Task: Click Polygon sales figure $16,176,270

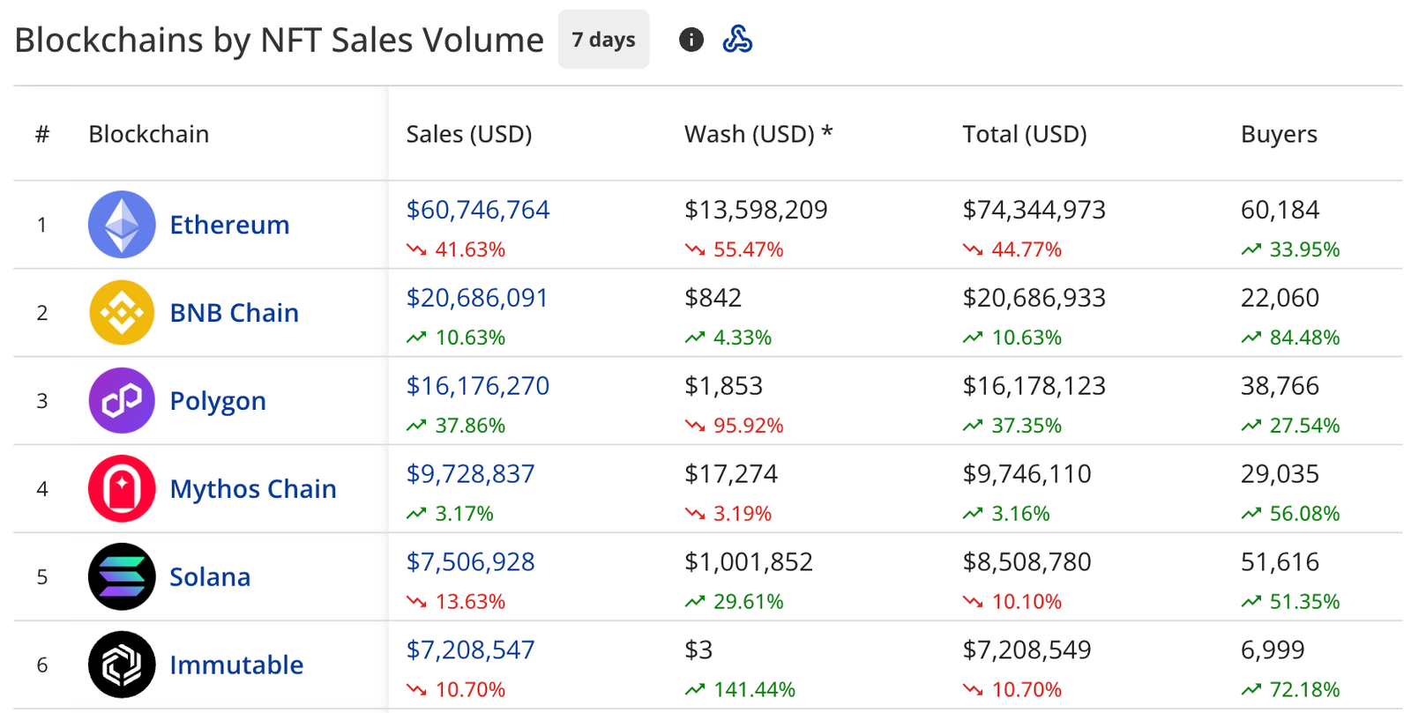Action: pyautogui.click(x=477, y=386)
